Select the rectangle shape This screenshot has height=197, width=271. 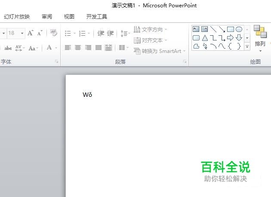[231, 29]
